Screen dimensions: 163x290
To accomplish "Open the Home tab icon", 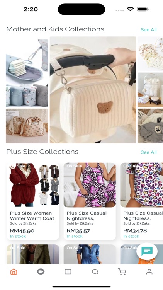I will [x=14, y=271].
